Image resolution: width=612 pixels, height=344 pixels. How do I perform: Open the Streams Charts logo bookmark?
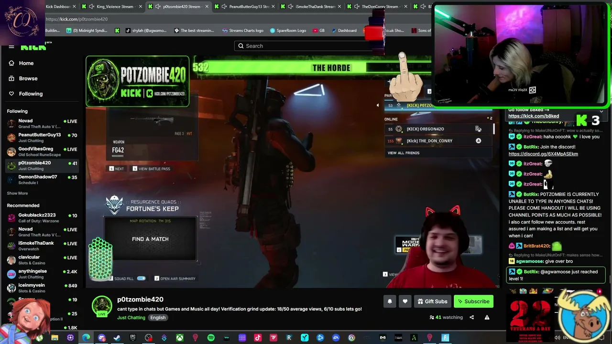coord(243,31)
